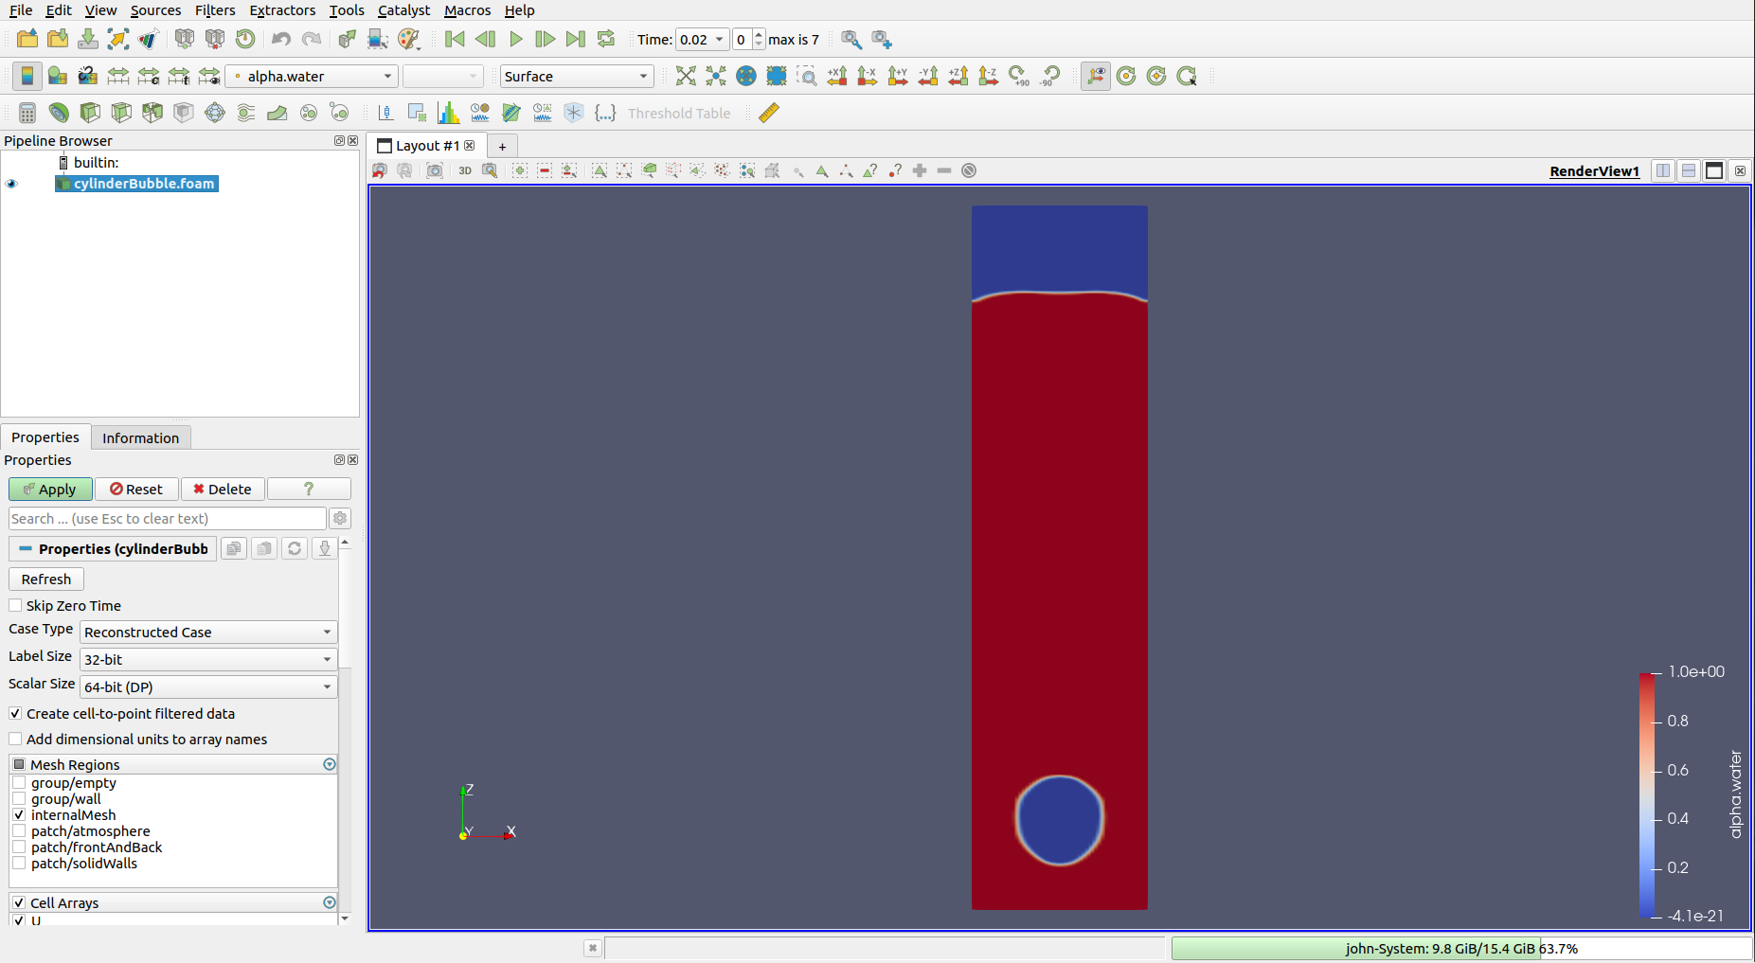Change representation from Surface dropdown
Screen dimensions: 1755x963
pos(576,76)
